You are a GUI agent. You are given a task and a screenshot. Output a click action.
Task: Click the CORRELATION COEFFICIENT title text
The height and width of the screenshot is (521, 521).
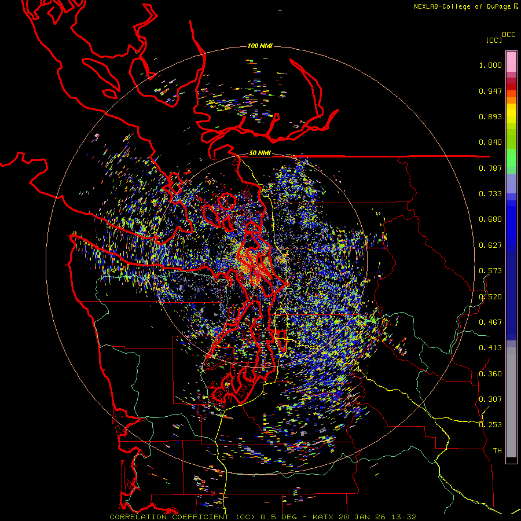tap(169, 517)
